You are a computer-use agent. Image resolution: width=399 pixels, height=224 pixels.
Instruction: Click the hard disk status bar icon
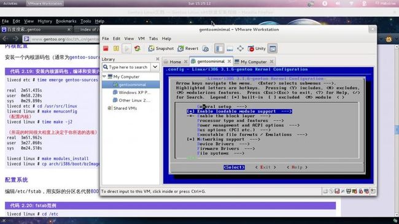pyautogui.click(x=325, y=191)
